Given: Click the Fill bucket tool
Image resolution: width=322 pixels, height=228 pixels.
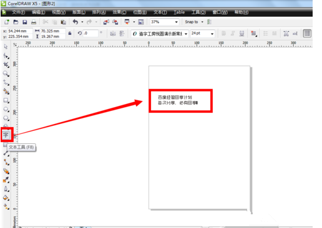Looking at the screenshot, I should click(x=6, y=197).
